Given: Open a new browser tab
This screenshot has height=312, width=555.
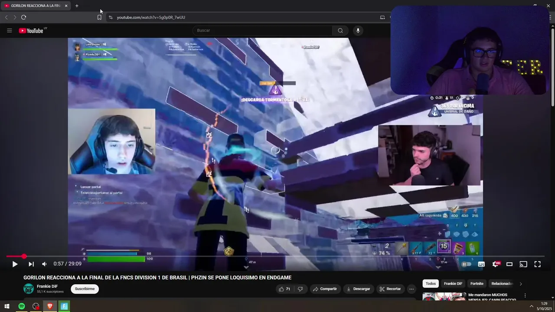Looking at the screenshot, I should click(77, 6).
